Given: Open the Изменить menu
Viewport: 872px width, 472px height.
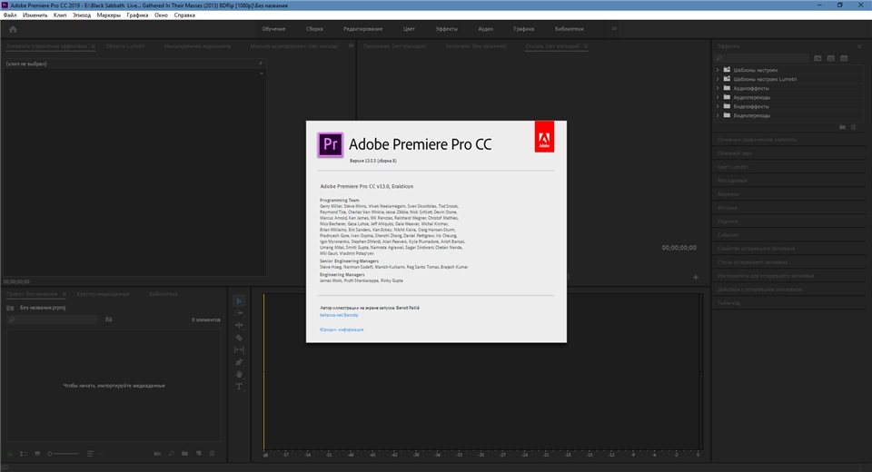Looking at the screenshot, I should click(35, 15).
